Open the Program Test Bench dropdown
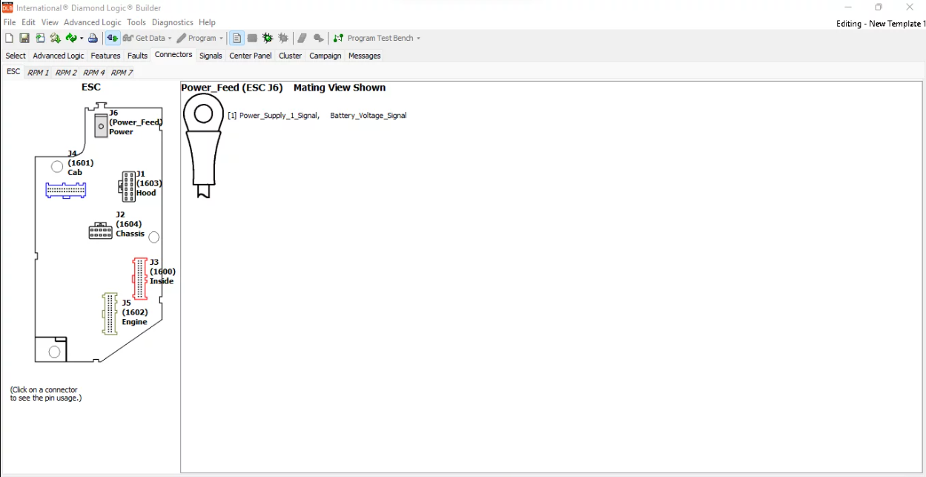The height and width of the screenshot is (477, 926). (x=418, y=38)
